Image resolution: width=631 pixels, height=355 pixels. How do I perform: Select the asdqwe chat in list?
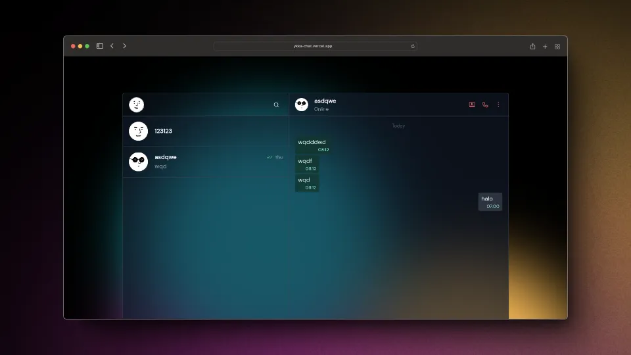[x=205, y=162]
